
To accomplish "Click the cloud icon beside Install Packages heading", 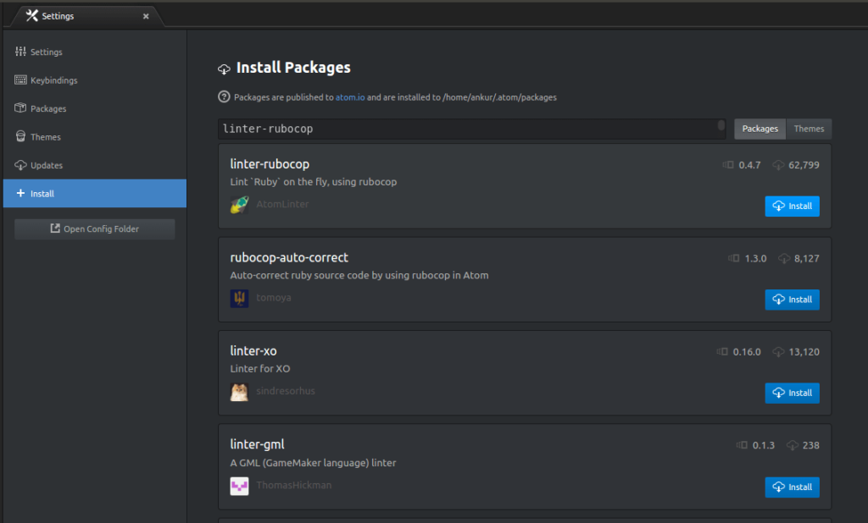I will (x=224, y=69).
